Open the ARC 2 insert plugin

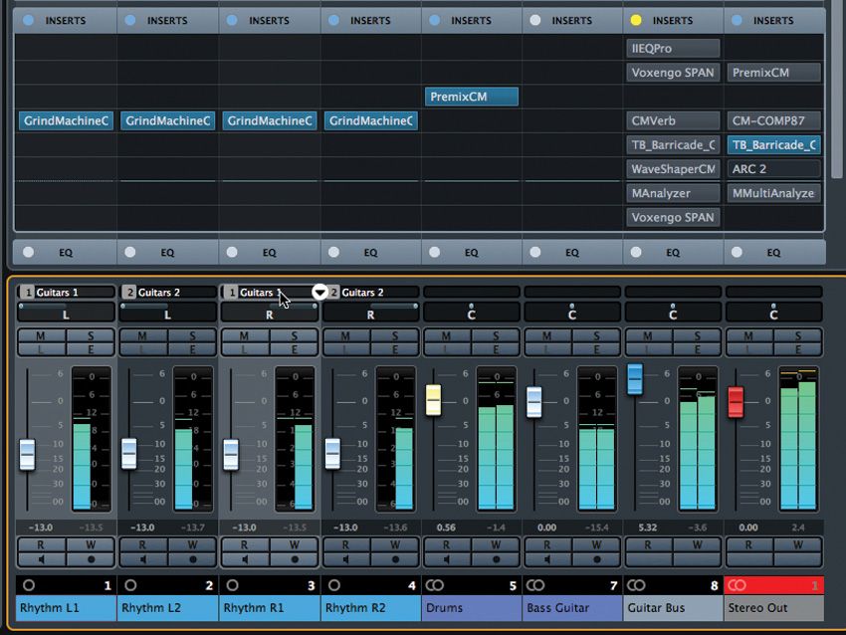(774, 169)
